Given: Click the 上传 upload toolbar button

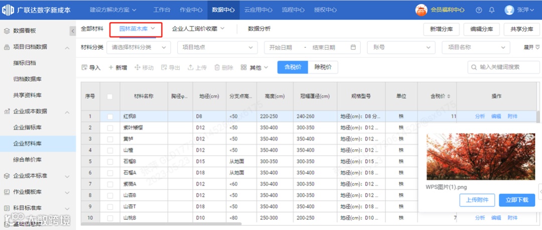Looking at the screenshot, I should point(197,67).
